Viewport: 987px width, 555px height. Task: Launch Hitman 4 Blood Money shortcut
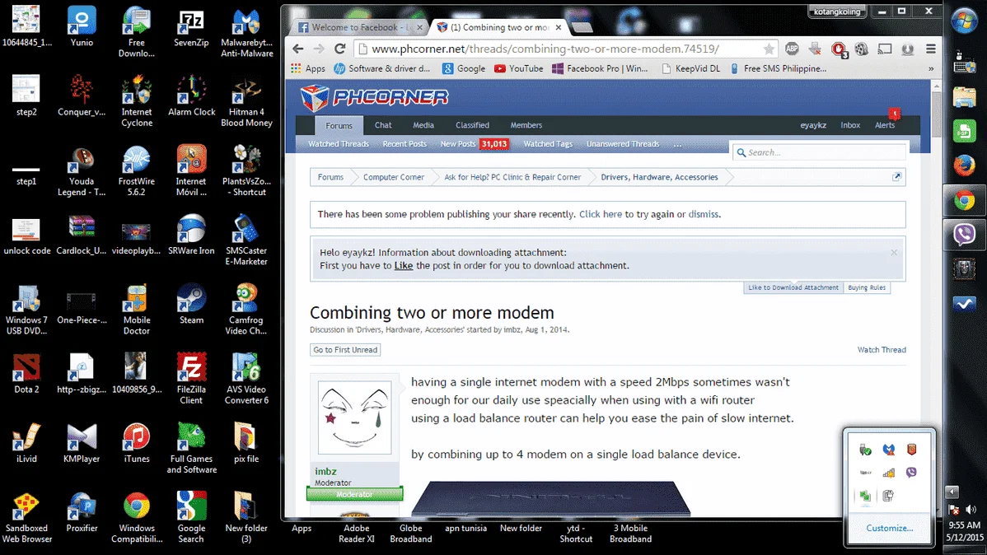(246, 101)
